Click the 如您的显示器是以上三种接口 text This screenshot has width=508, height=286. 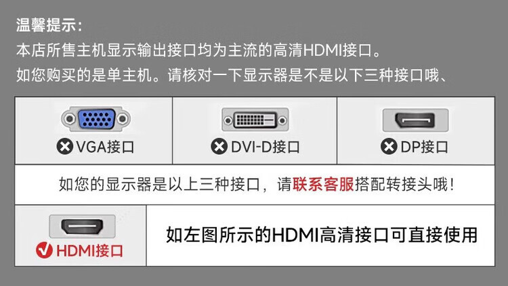pyautogui.click(x=159, y=185)
